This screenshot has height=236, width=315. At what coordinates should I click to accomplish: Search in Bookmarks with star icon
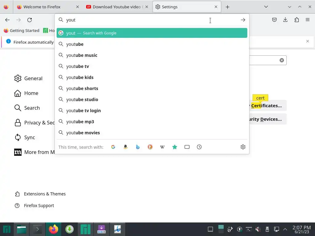175,147
